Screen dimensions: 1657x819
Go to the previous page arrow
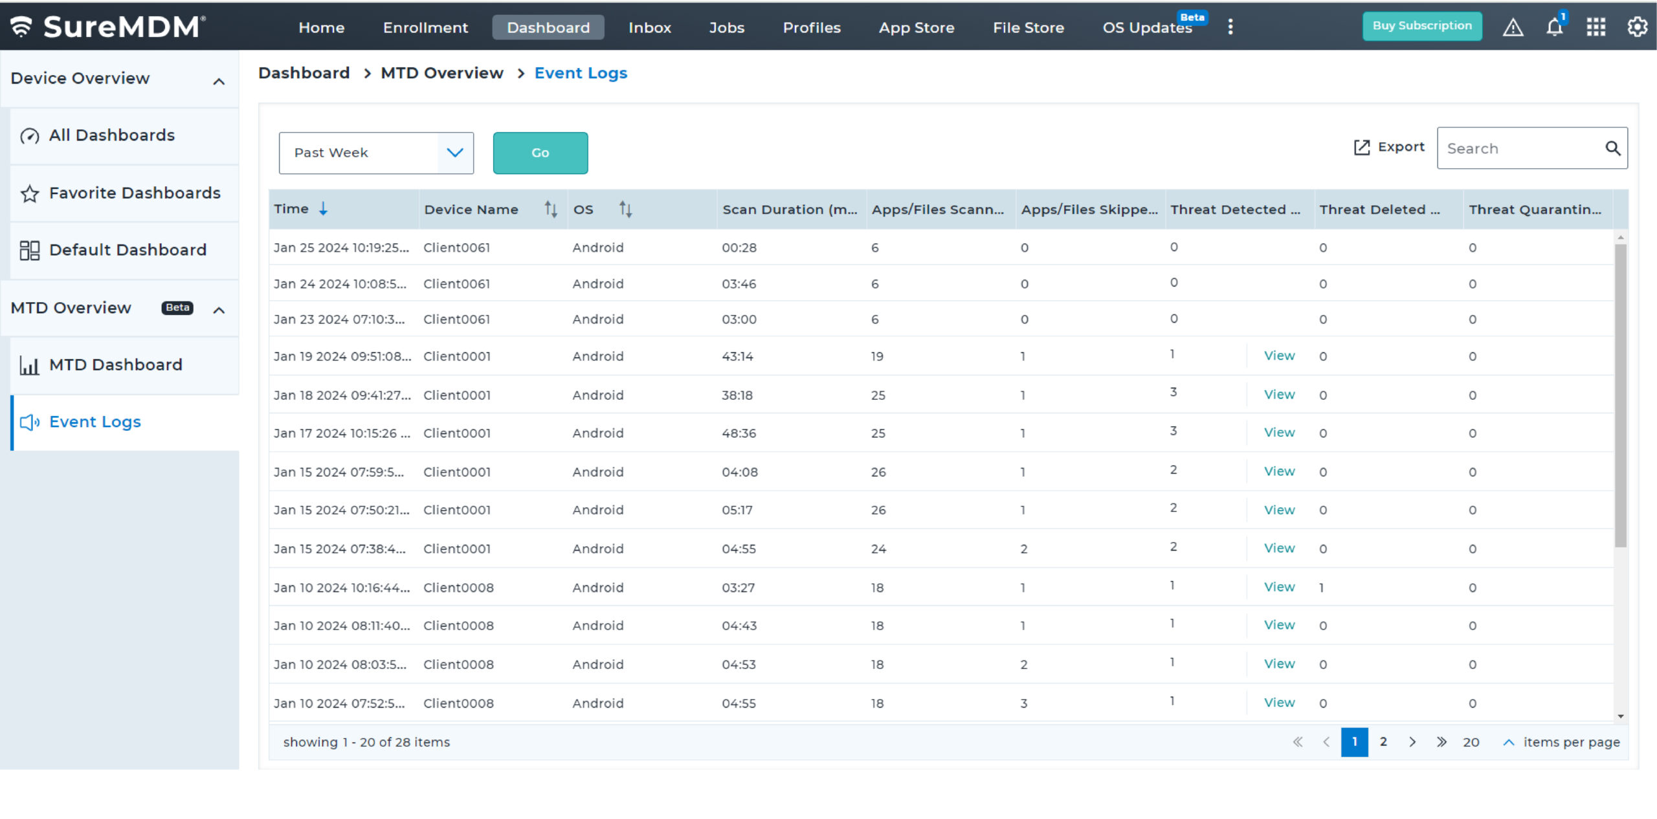[x=1326, y=742]
